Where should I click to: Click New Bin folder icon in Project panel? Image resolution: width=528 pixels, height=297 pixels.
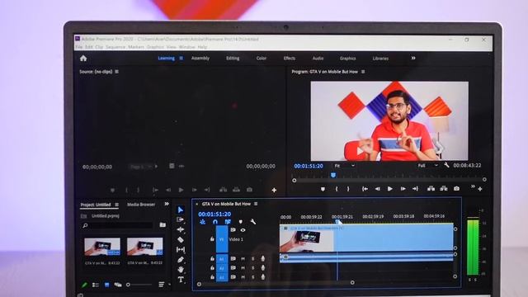pyautogui.click(x=163, y=224)
